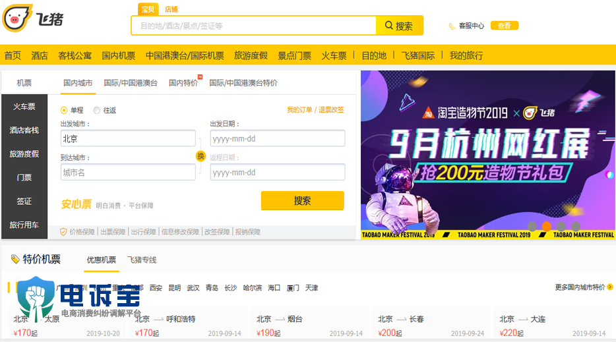Filter by city 哈尔滨

252,288
